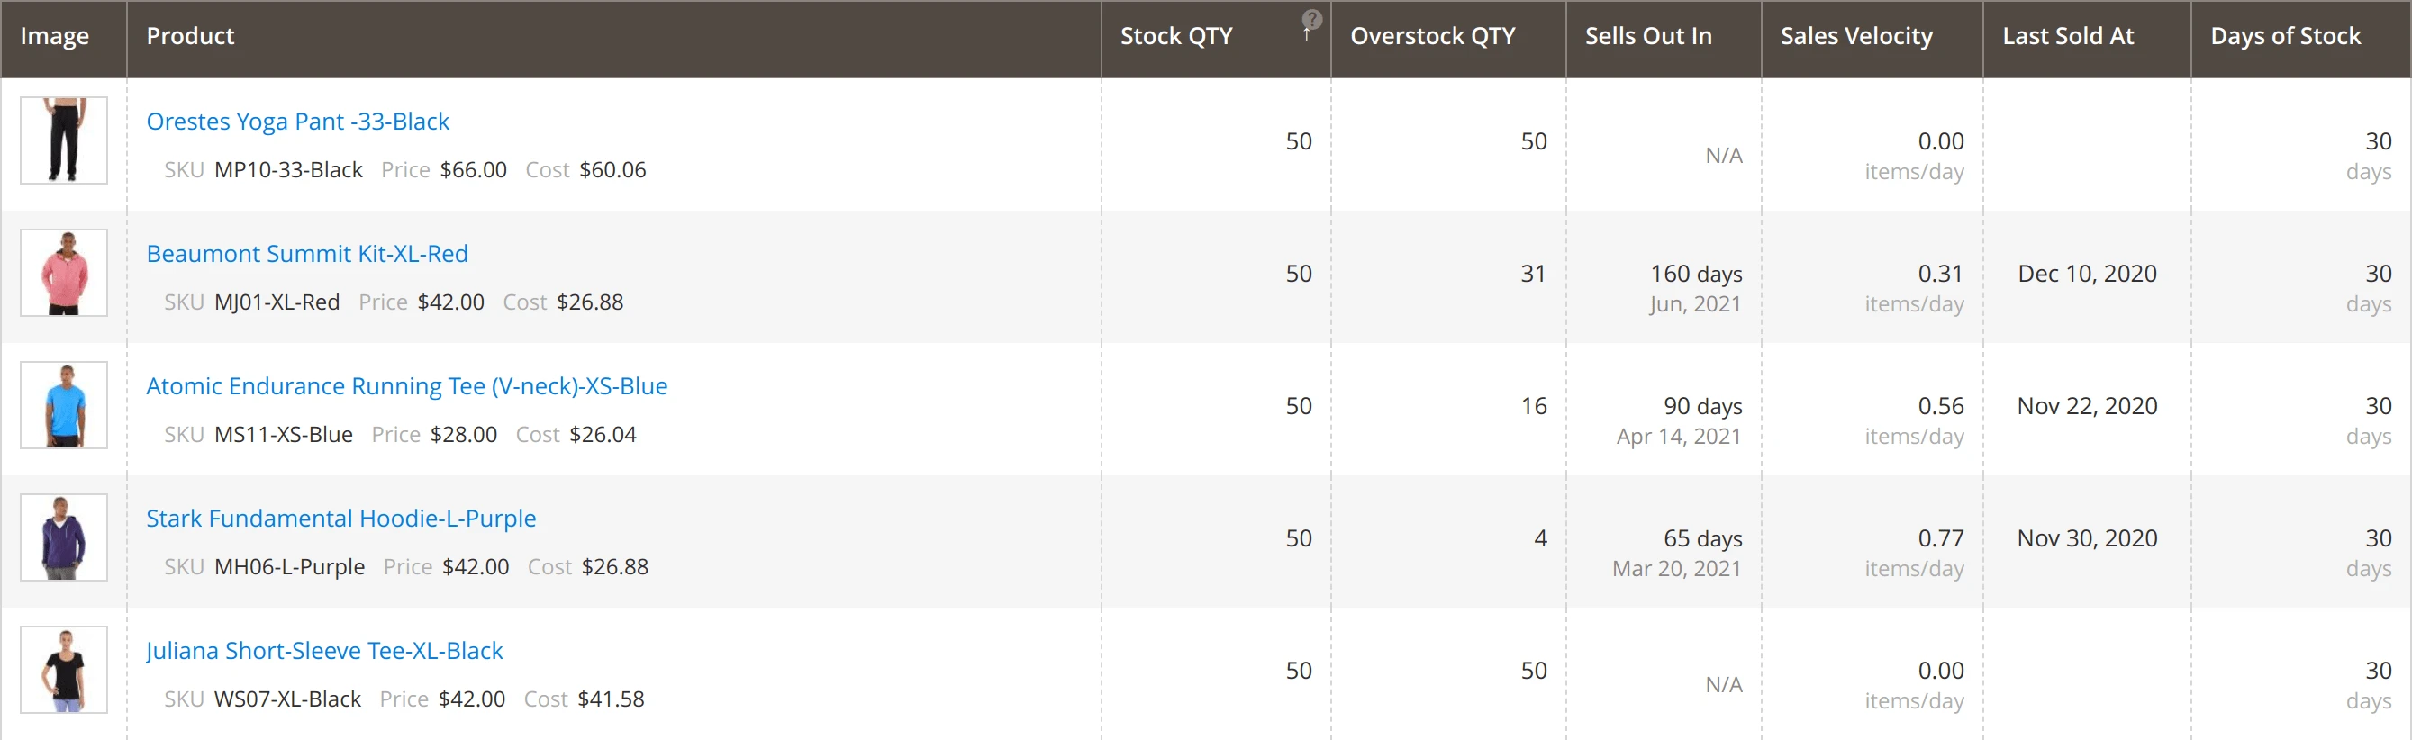Open the Orestes Yoga Pant -33-Black product

coord(297,122)
